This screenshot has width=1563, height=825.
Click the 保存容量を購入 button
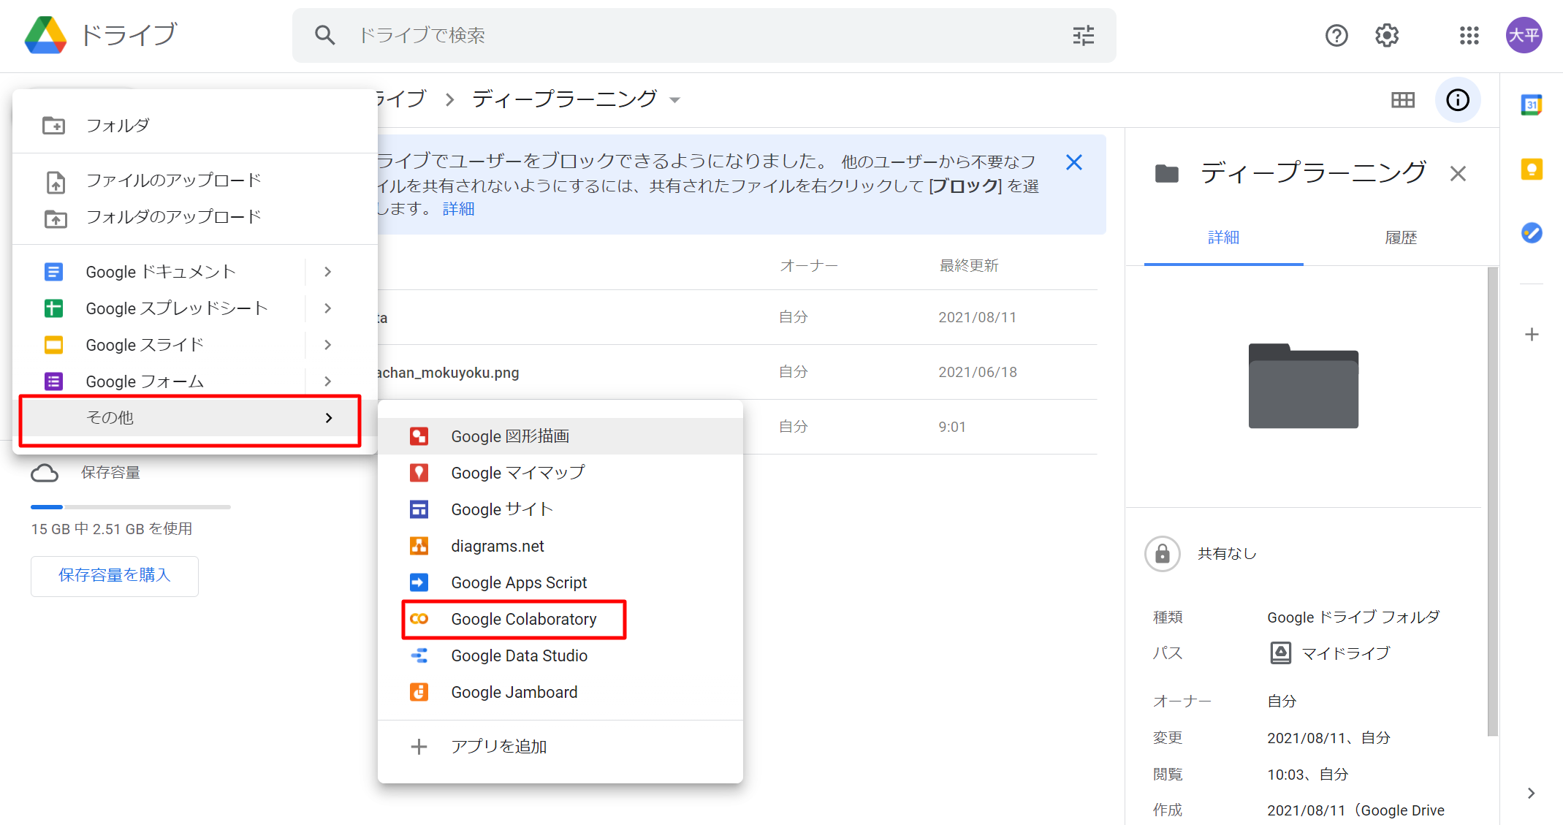pos(115,576)
